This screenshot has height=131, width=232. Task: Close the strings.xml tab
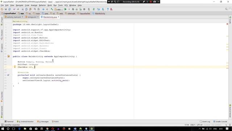pyautogui.click(x=38, y=17)
